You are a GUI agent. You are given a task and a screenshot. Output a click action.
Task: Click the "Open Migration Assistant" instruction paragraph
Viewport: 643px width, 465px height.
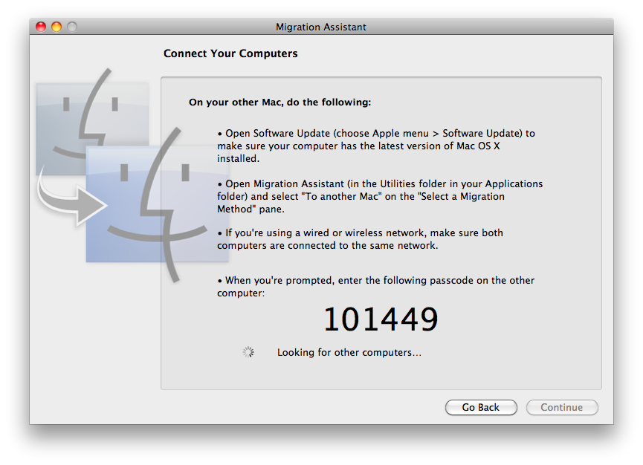[380, 196]
